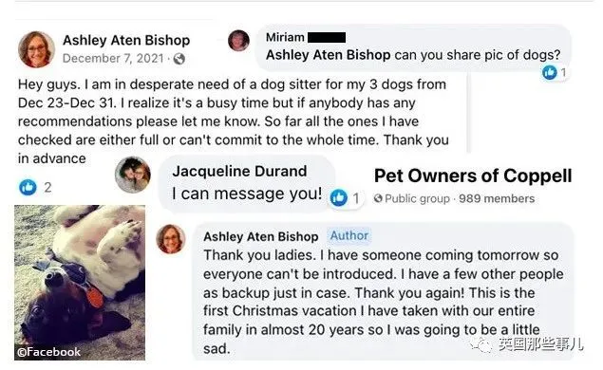Viewport: 603px width, 370px height.
Task: Click the like icon on Miriam's comment
Action: coord(550,73)
